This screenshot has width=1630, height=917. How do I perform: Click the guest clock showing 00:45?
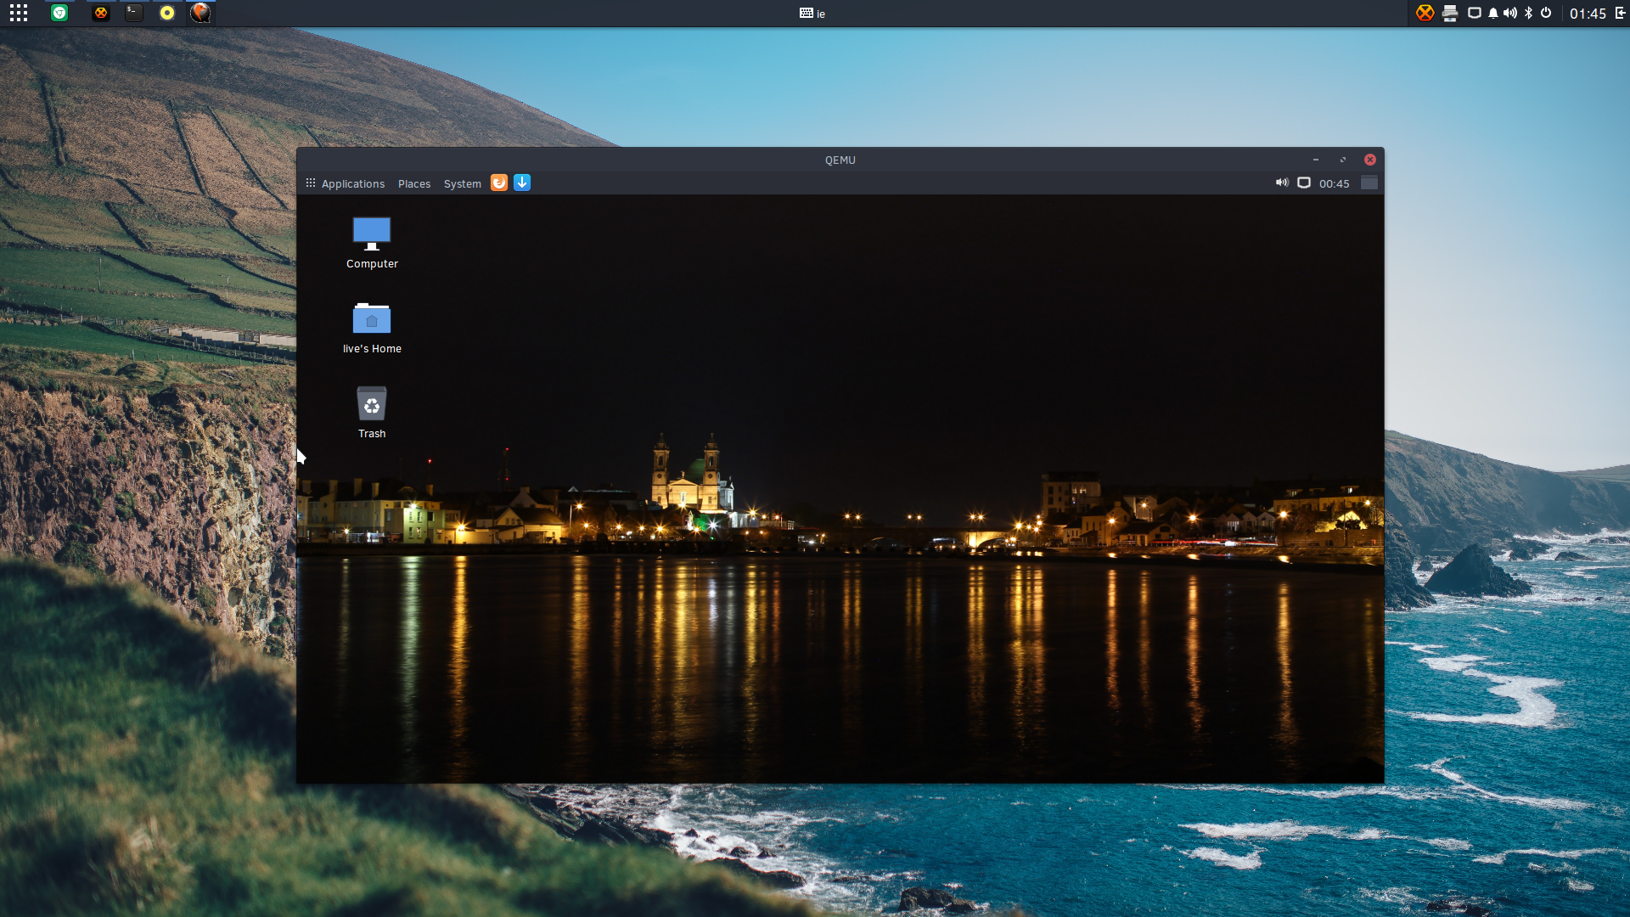[1335, 183]
